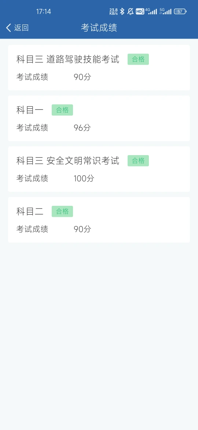Tap the muted bell notification icon

[x=131, y=11]
